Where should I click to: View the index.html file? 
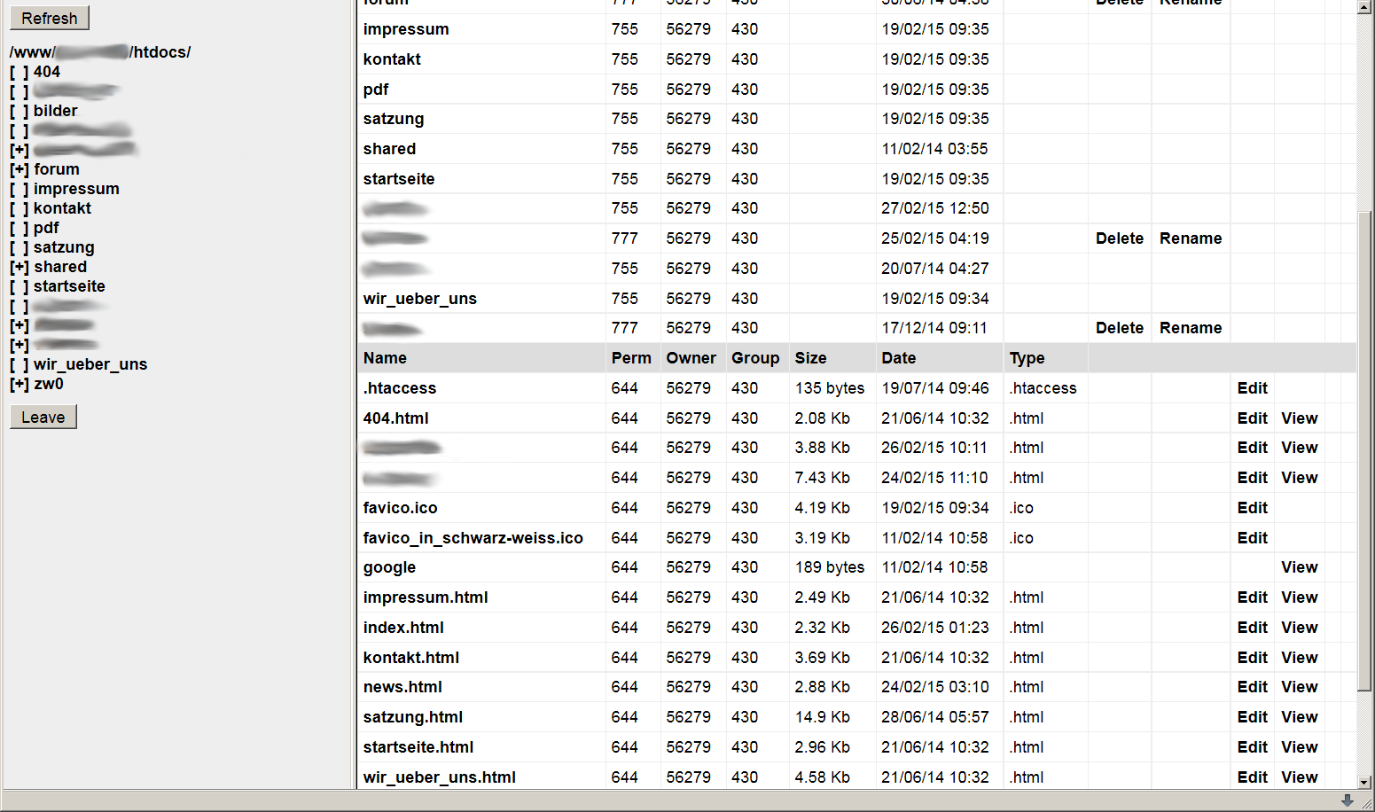pos(1299,628)
